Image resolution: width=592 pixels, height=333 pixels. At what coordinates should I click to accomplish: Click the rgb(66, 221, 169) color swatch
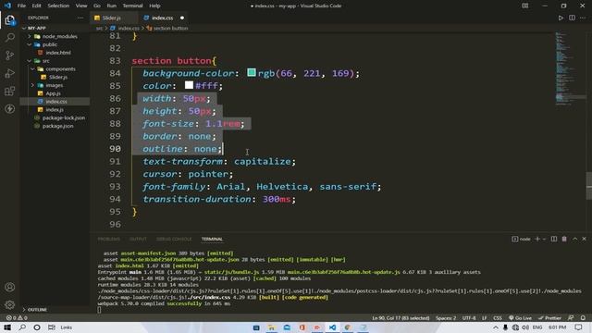(252, 72)
